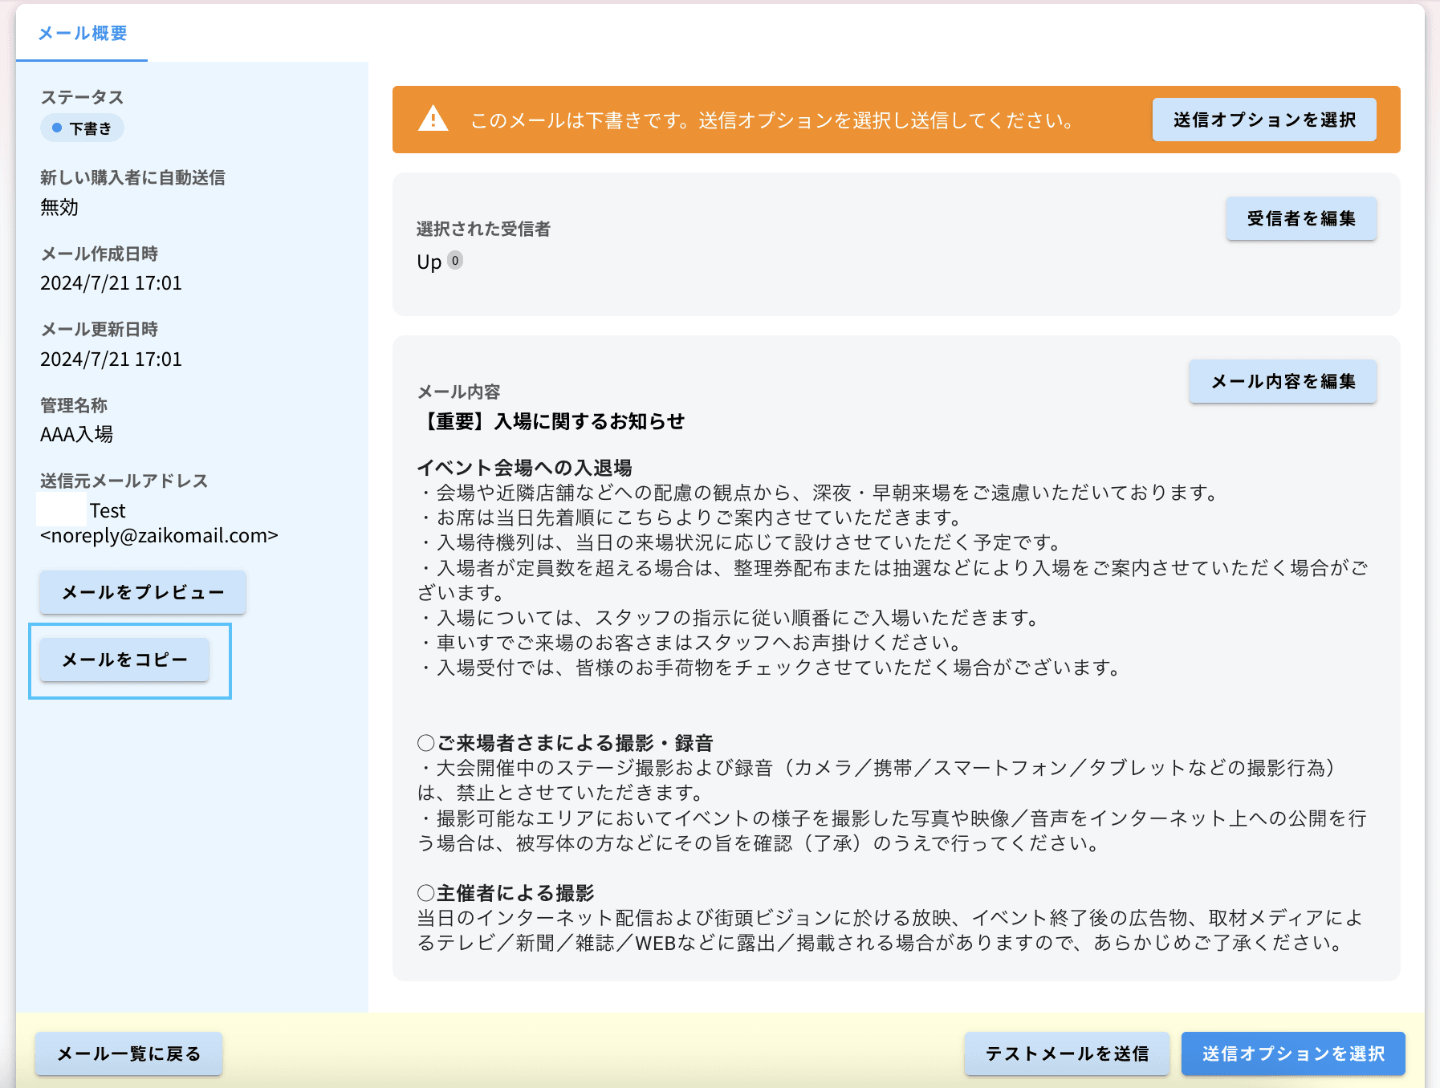Image resolution: width=1440 pixels, height=1088 pixels.
Task: Click the warning triangle icon in orange banner
Action: point(433,119)
